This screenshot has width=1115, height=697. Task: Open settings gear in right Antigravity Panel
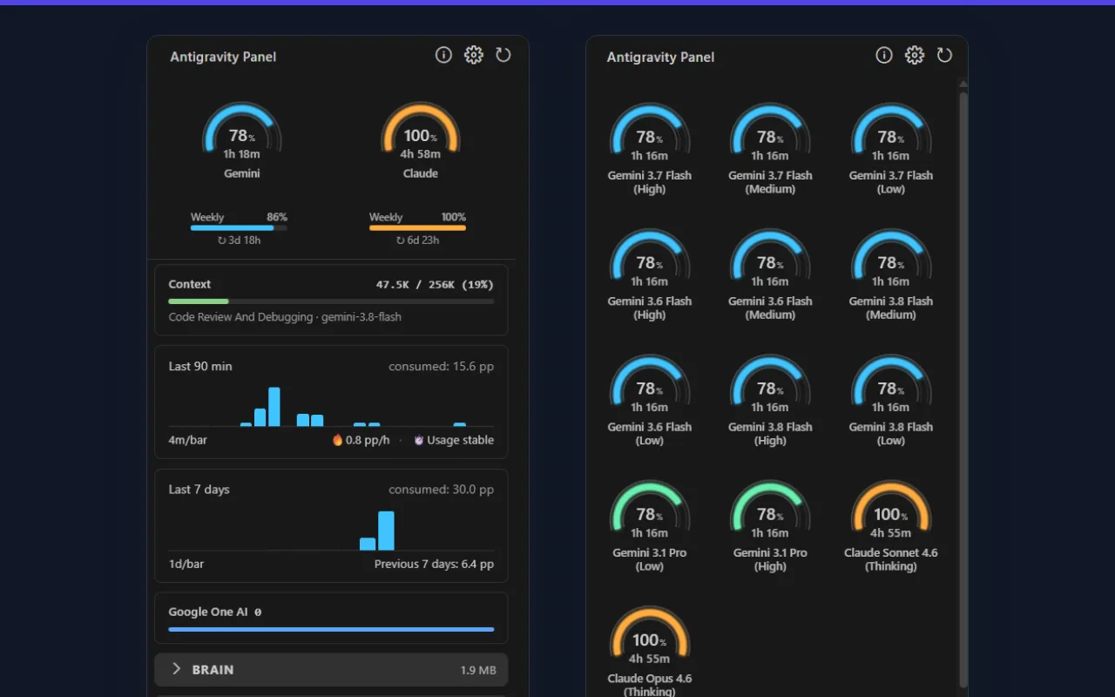tap(915, 56)
